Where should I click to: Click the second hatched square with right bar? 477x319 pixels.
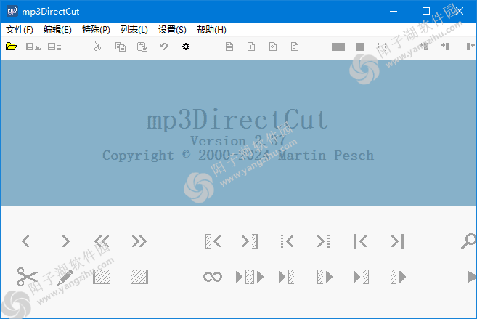tap(139, 277)
